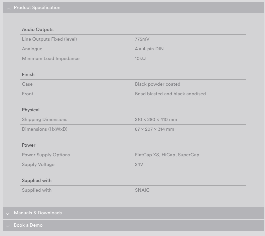
Task: Click the Shipping Dimensions label
Action: pos(44,120)
